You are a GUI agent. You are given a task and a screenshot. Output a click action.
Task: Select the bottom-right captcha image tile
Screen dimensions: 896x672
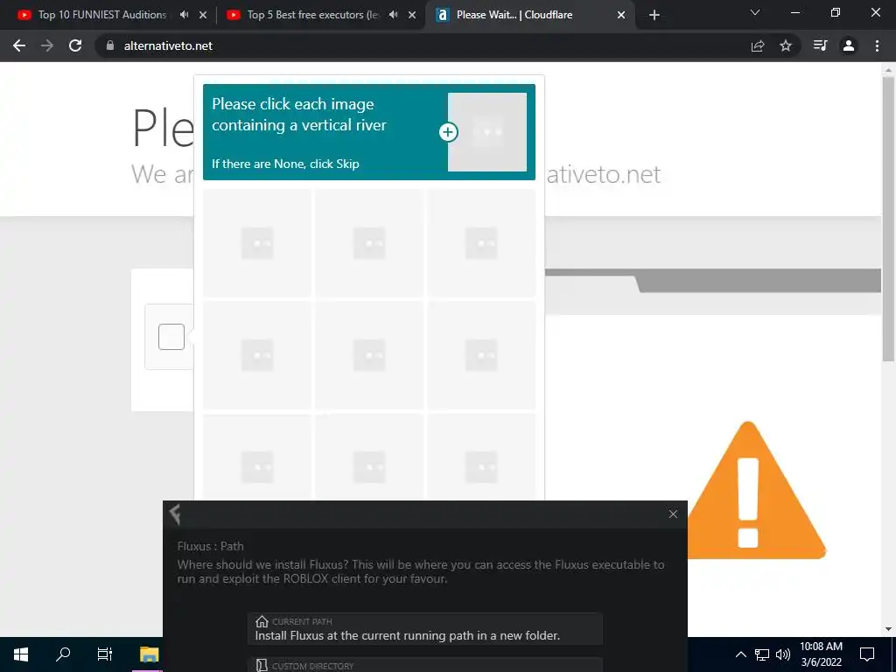tap(481, 457)
